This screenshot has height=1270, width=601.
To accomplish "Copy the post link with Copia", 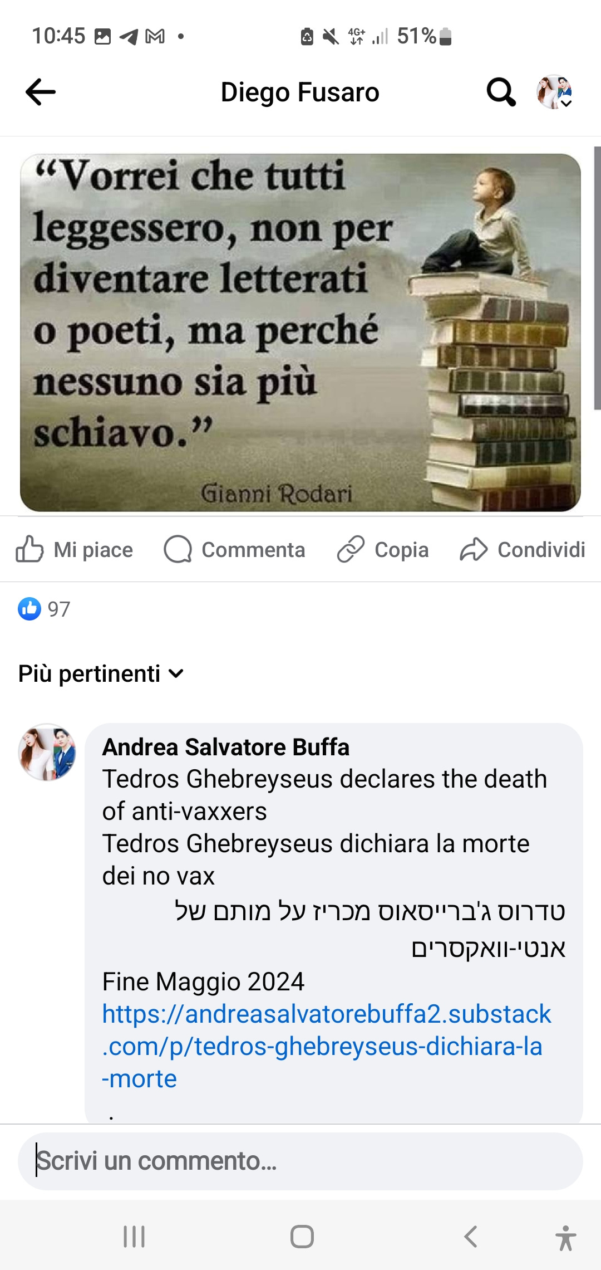I will coord(383,549).
